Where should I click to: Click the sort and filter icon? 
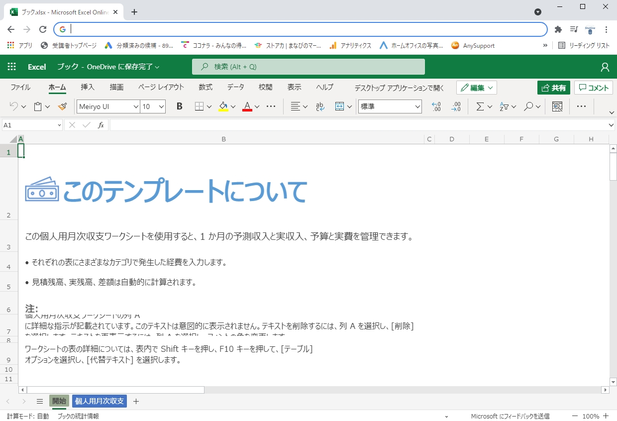pyautogui.click(x=504, y=106)
